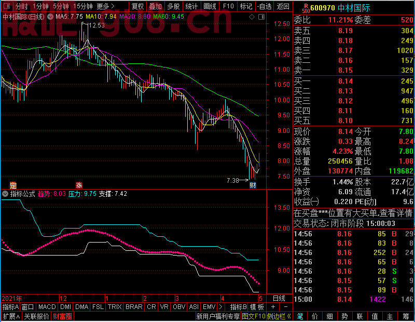
Task: Click the 标记 mark button
Action: [x=246, y=6]
